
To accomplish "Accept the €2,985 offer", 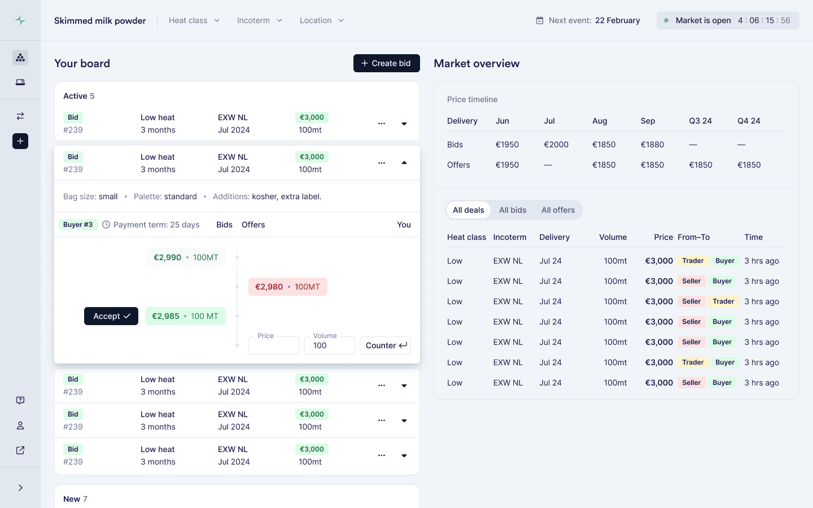I will 111,316.
